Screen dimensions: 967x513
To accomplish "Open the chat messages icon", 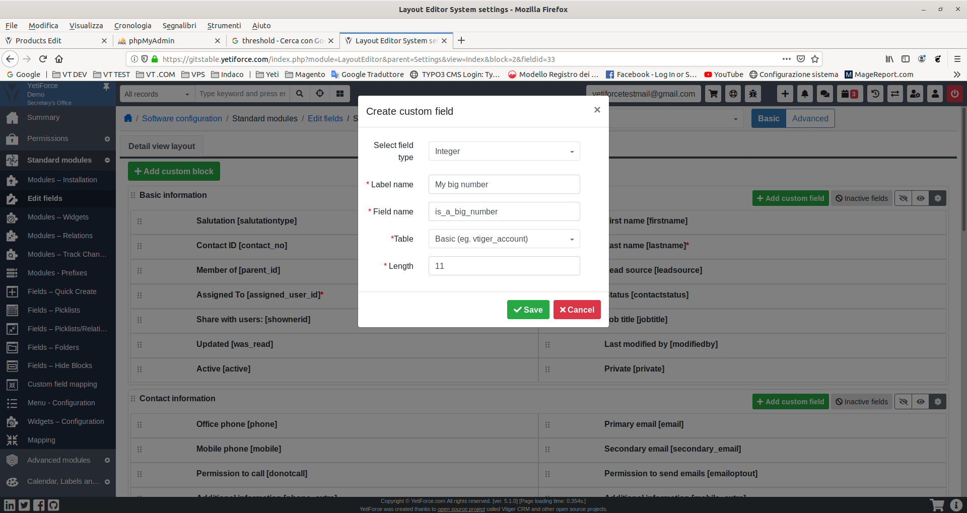I will 825,94.
